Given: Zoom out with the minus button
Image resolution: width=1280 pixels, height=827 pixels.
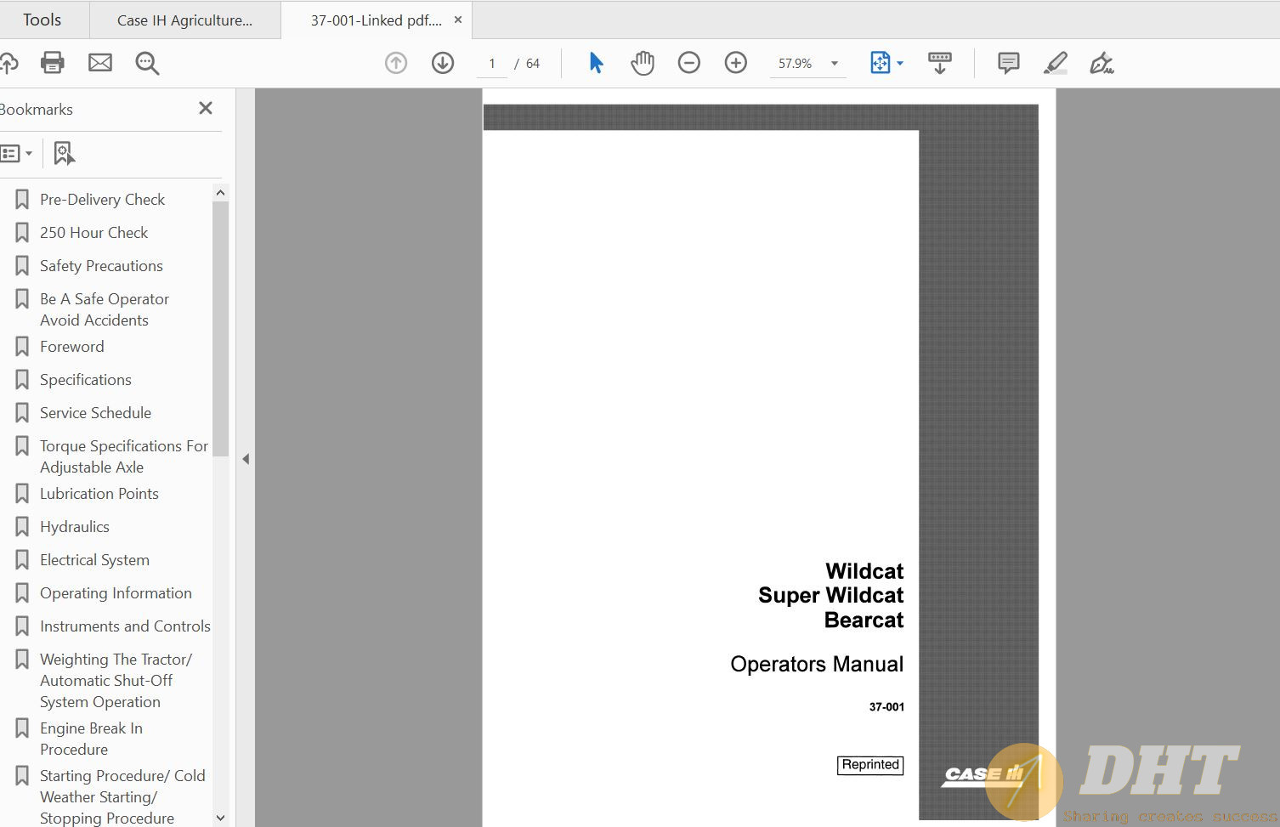Looking at the screenshot, I should tap(689, 63).
